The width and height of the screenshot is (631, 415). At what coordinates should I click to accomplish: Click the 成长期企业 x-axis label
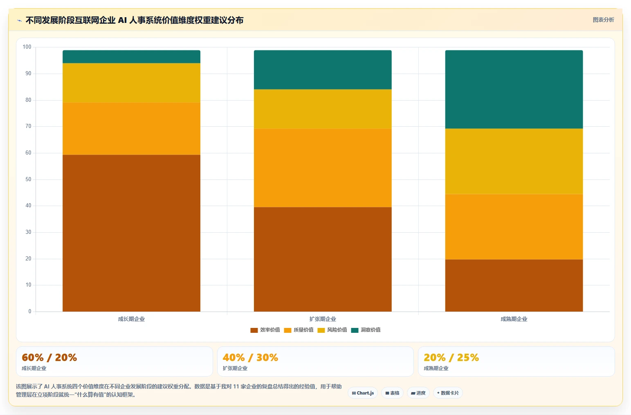tap(131, 319)
